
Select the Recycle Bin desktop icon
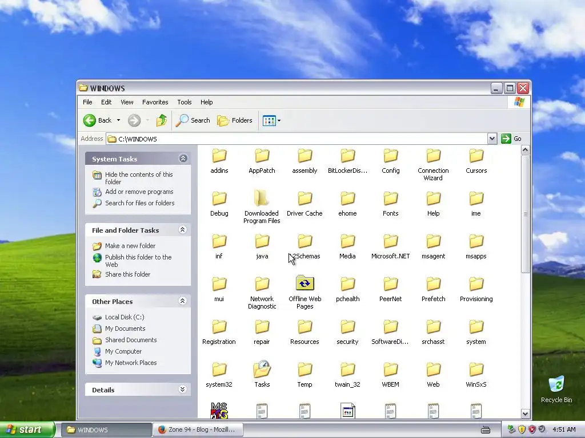coord(556,390)
